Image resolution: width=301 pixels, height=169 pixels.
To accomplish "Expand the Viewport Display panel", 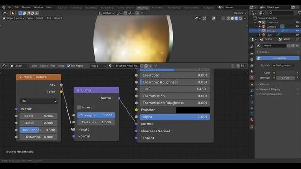I will (x=269, y=89).
